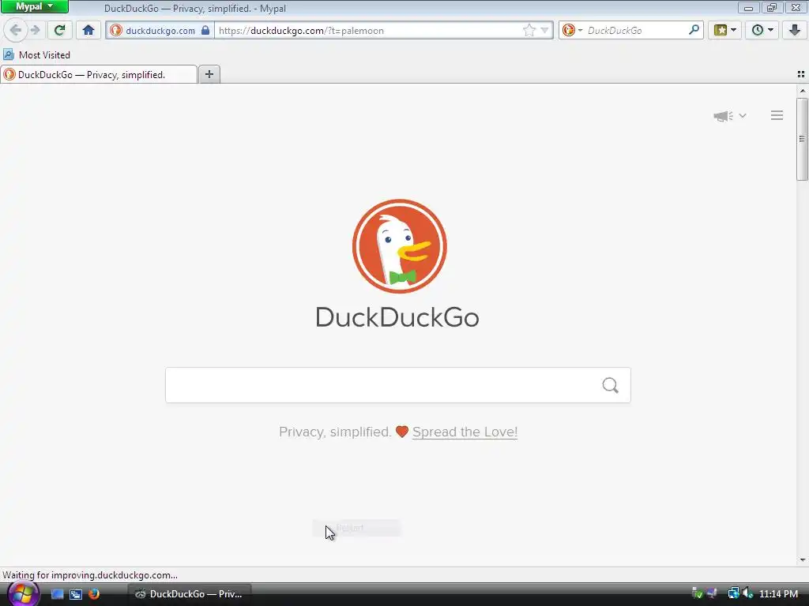This screenshot has height=606, width=809.
Task: Open Most Visited bookmarks folder
Action: click(x=36, y=54)
